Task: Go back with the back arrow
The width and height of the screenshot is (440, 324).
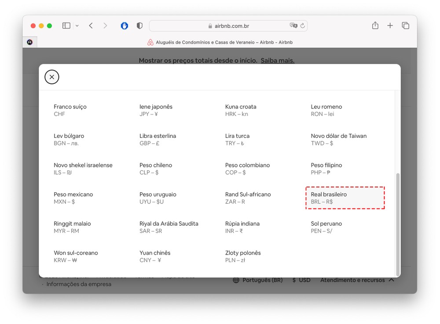Action: 91,26
